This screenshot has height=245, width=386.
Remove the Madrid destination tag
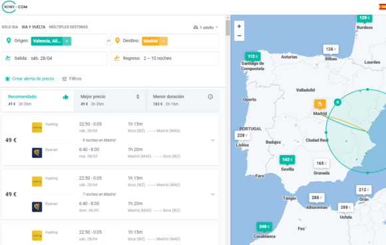[x=163, y=41]
